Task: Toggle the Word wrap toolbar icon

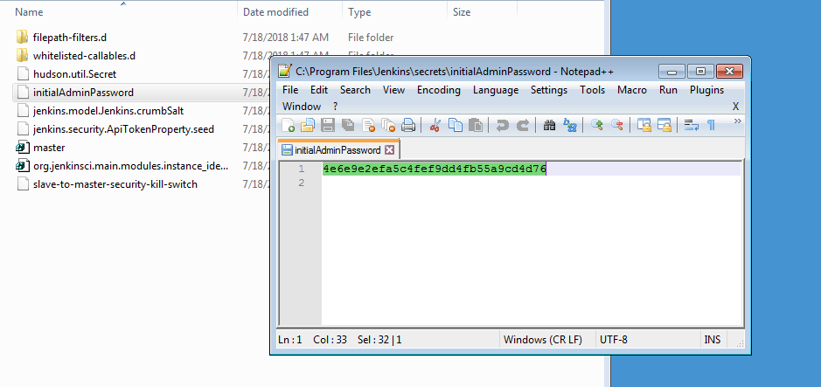Action: tap(692, 126)
